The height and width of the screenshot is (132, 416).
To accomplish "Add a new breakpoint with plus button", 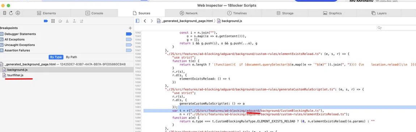I will [x=130, y=28].
